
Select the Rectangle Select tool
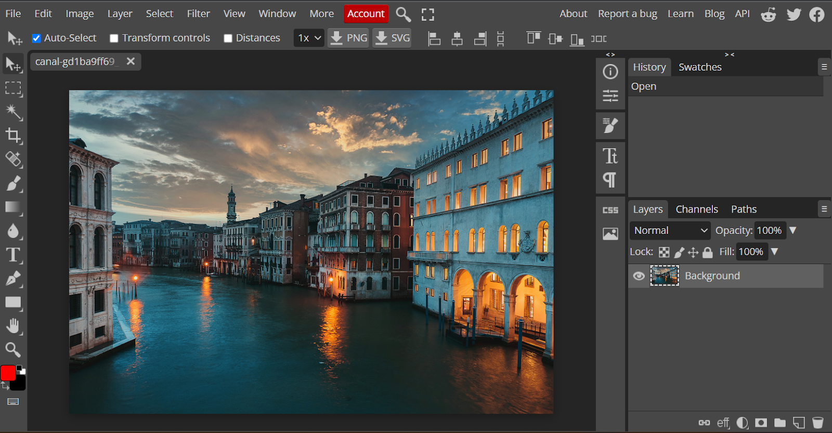(x=13, y=88)
